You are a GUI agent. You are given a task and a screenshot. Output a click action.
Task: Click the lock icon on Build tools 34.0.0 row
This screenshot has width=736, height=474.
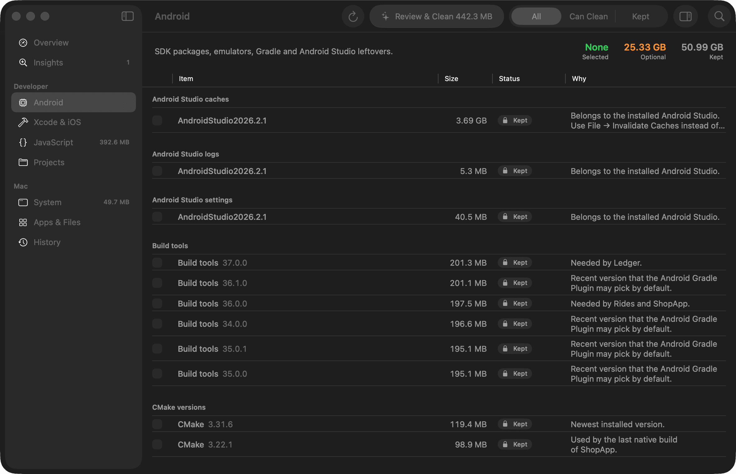[x=505, y=324]
